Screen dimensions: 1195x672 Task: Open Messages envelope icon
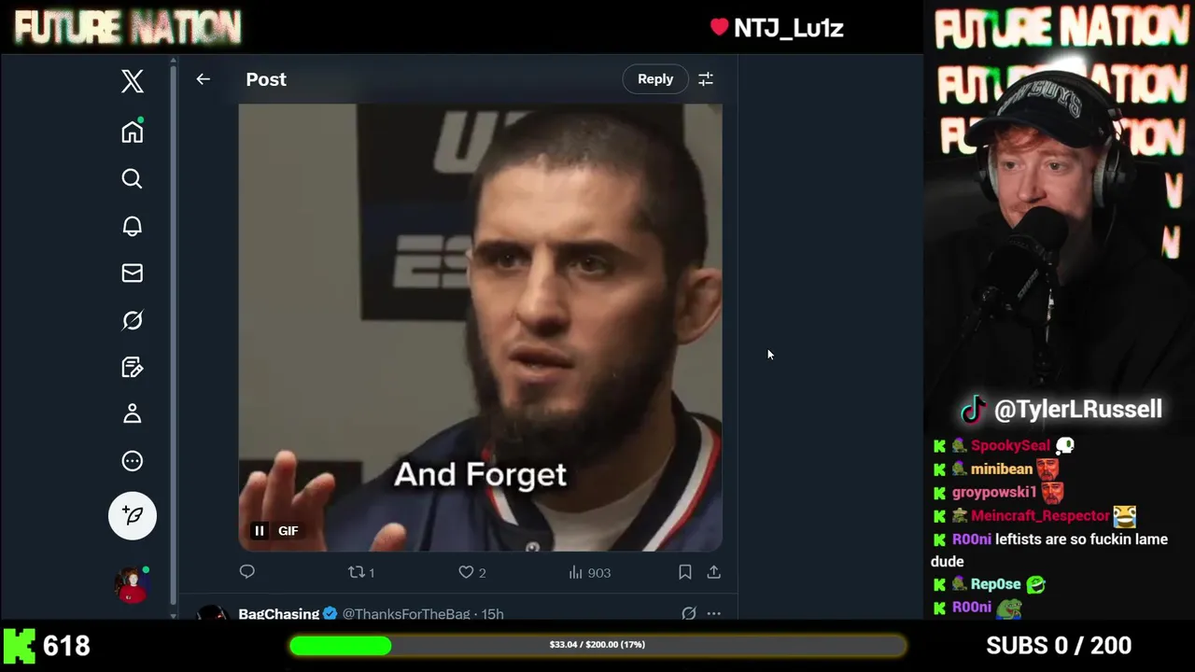point(133,273)
